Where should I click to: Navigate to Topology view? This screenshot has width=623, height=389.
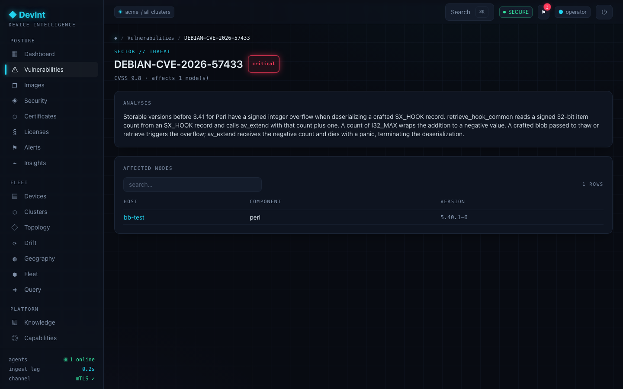coord(51,227)
